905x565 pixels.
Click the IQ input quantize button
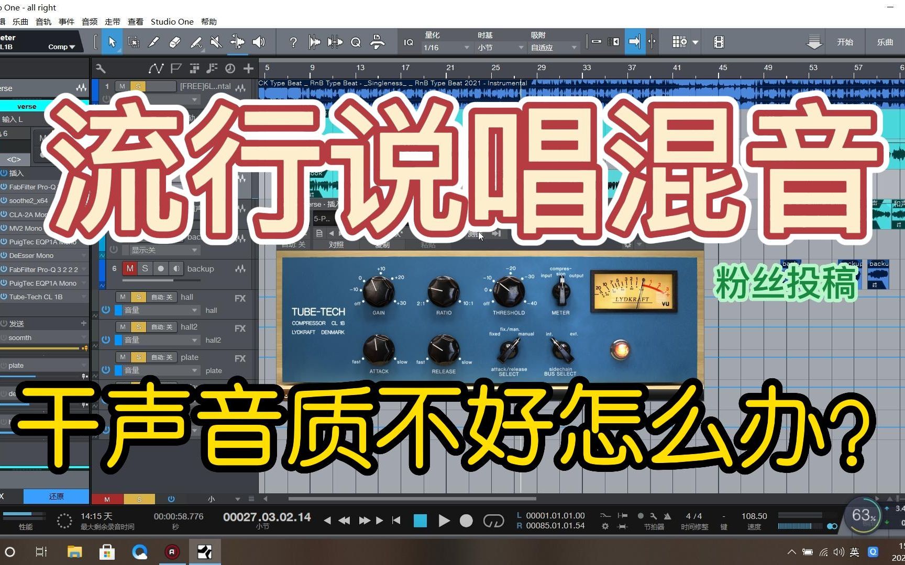tap(409, 42)
